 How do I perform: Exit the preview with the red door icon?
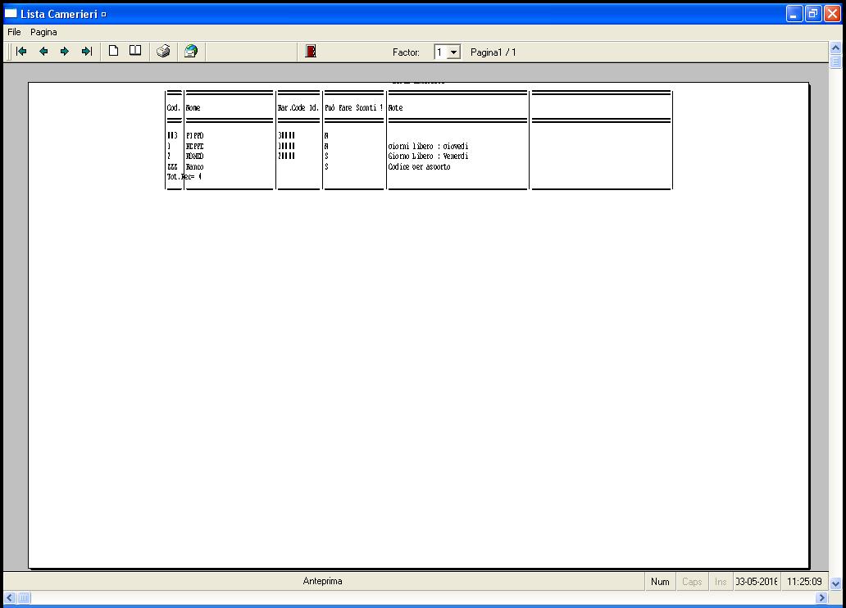pyautogui.click(x=311, y=52)
